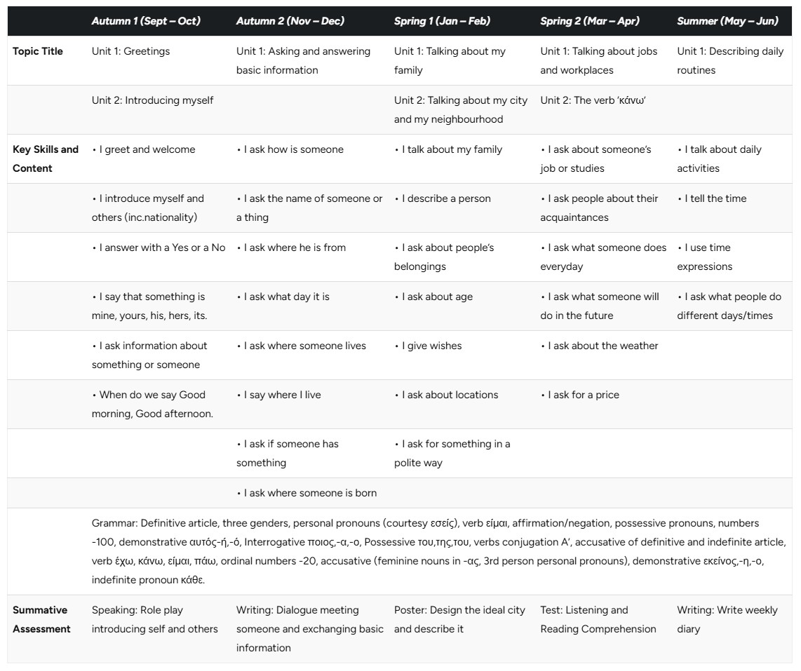Screen dimensions: 801x671
Task: Select 'Writing: Write weekly diary' cell
Action: [727, 619]
